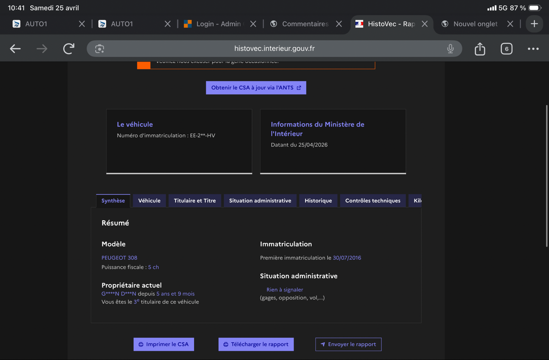Click the 5 ans et 9 mois duration
Screen dimensions: 549x360
[176, 294]
